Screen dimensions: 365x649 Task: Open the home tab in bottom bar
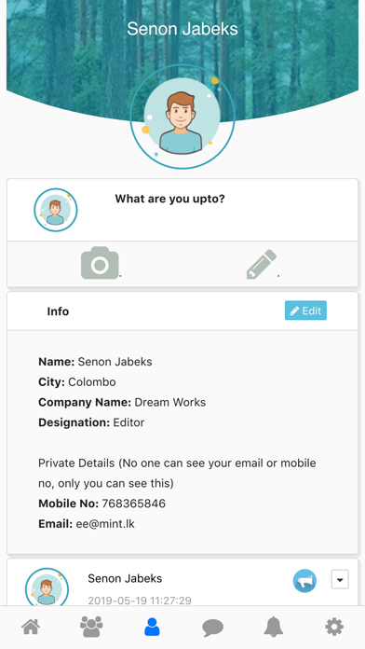(32, 627)
